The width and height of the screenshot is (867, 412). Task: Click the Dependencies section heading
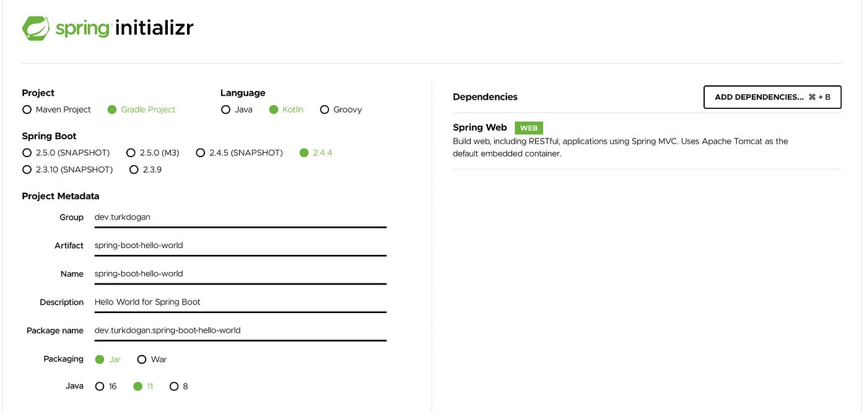pos(485,97)
